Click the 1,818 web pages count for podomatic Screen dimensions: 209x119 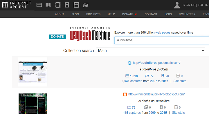[x=131, y=76]
